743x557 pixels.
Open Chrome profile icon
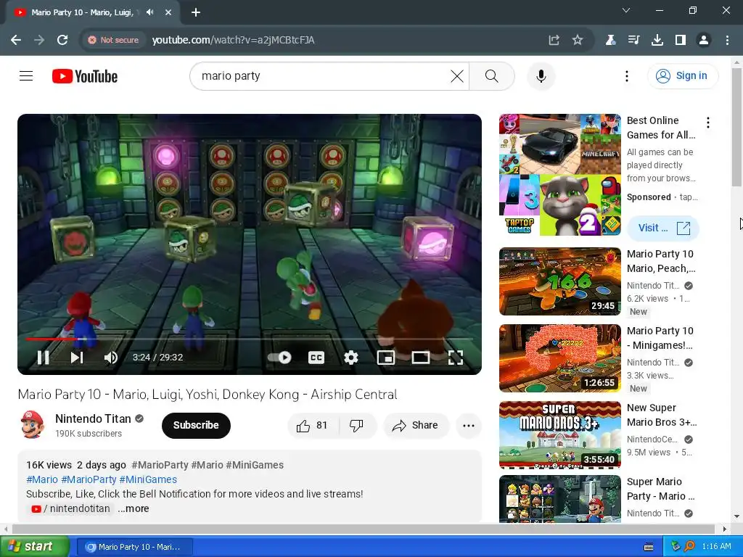pos(704,40)
